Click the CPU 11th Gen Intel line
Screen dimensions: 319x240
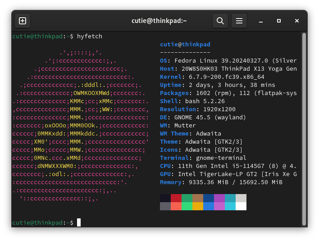pyautogui.click(x=228, y=166)
